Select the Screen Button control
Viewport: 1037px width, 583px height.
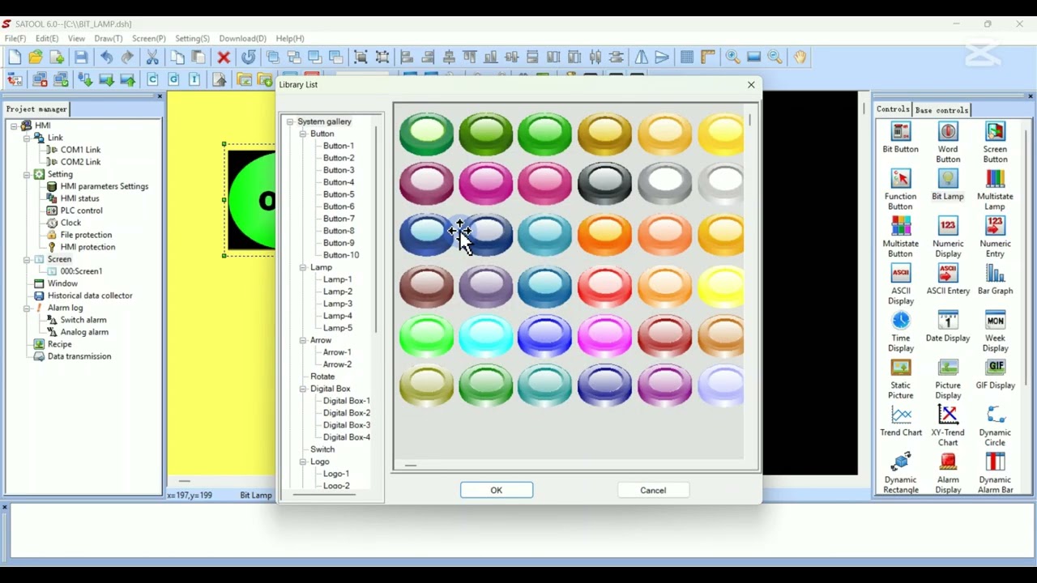coord(995,143)
